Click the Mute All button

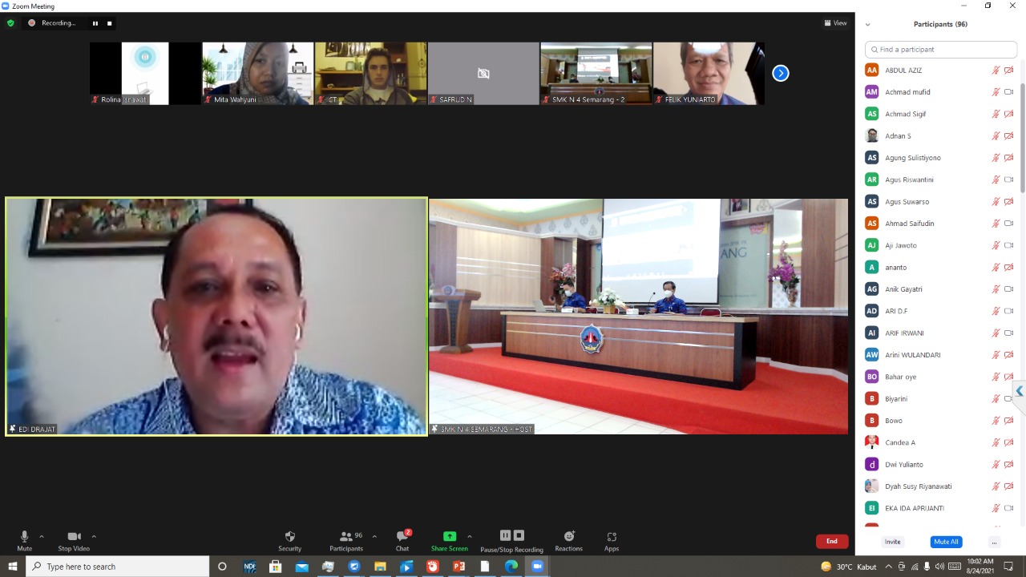point(946,542)
